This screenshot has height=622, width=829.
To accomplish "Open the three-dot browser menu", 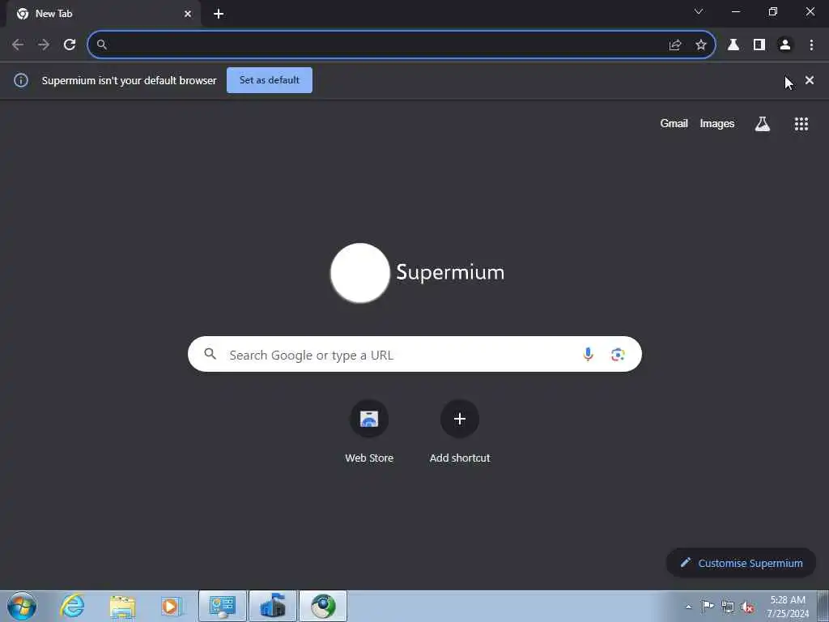I will pos(811,45).
